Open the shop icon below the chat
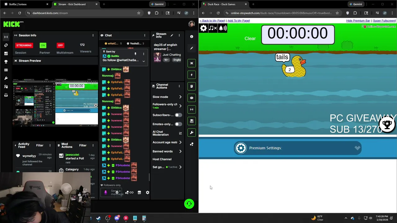397x223 pixels. click(139, 192)
